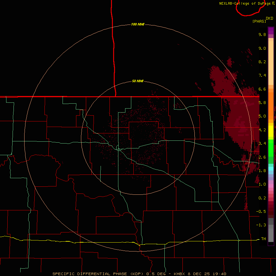Pick the light peach segment of the color bar
The image size is (276, 276).
271,63
